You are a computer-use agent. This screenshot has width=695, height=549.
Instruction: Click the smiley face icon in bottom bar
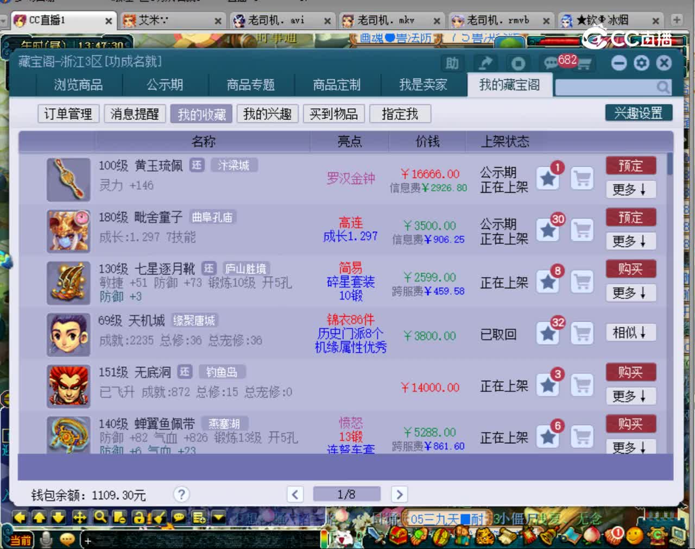pos(635,536)
